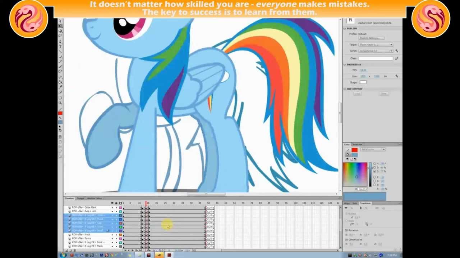Click Go to first frame control
460x258 pixels.
point(125,250)
